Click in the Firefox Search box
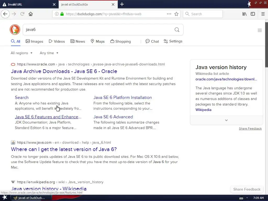268x201 pixels. click(203, 14)
